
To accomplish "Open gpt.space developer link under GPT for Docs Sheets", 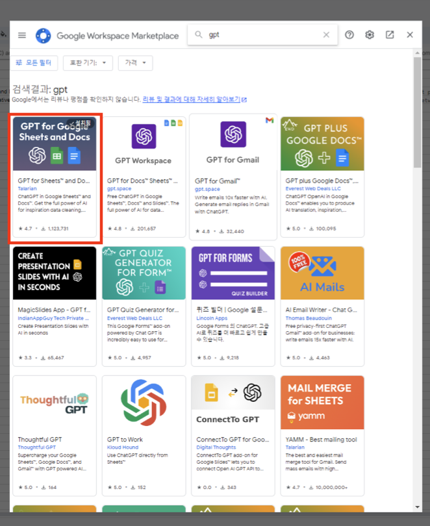I will (119, 188).
